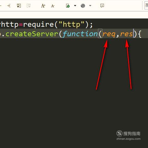Click the decrease font size A- icon
This screenshot has width=148, height=148.
point(53,6)
